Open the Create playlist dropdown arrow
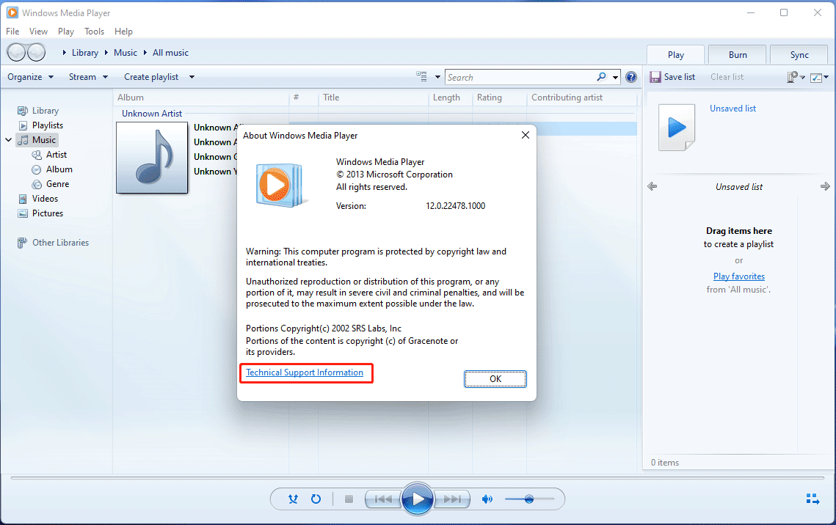The image size is (836, 525). pyautogui.click(x=192, y=77)
